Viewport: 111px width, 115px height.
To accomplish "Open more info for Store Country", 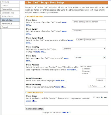I will (x=41, y=52).
